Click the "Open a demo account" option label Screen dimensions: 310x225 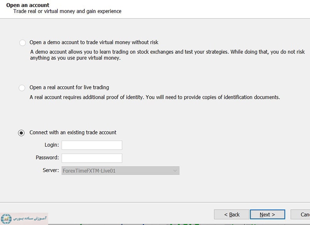(94, 42)
